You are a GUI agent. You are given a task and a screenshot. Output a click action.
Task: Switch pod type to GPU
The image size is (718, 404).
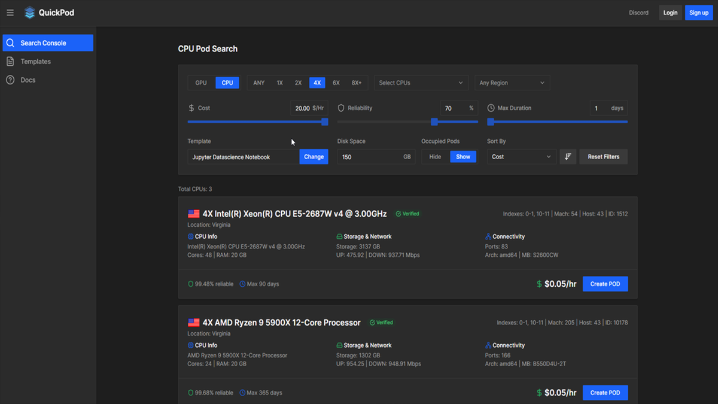201,83
